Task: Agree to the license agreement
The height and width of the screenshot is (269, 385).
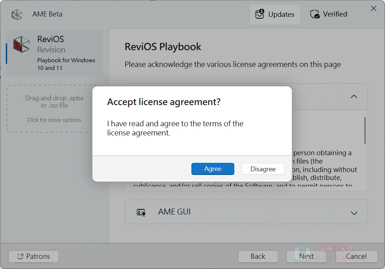Action: tap(213, 169)
